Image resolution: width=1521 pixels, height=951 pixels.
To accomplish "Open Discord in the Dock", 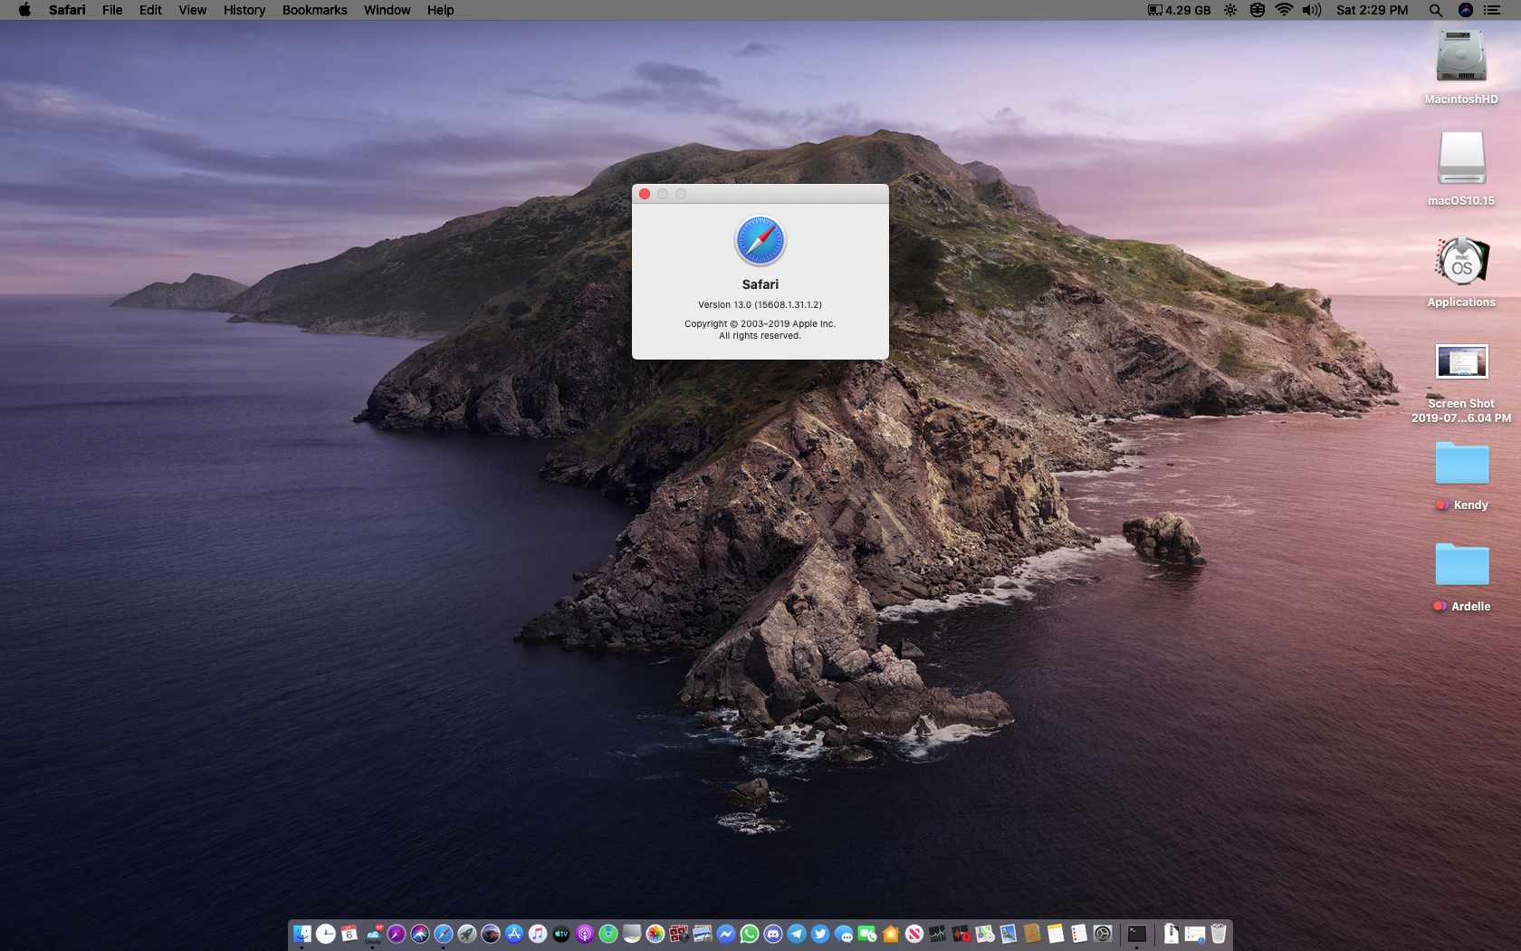I will tap(773, 934).
